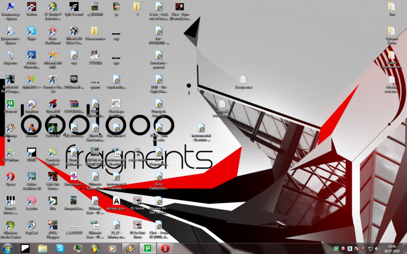Click the Opera shortcut on the desktop
The image size is (407, 254).
[11, 179]
